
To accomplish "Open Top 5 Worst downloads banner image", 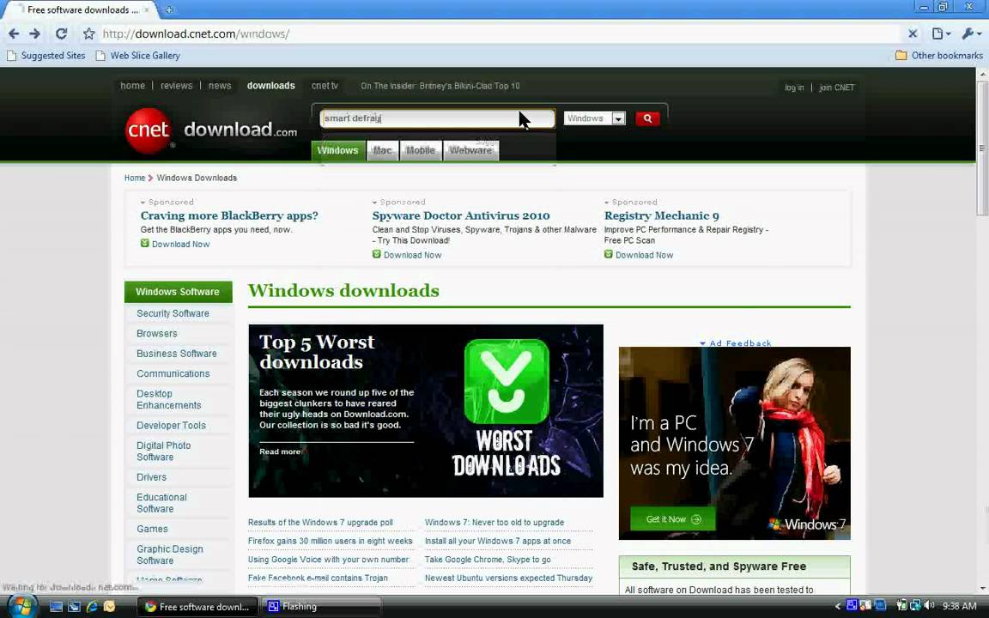I will click(426, 410).
